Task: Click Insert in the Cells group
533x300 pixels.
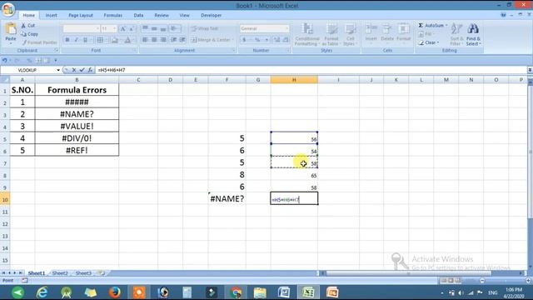Action: click(x=371, y=32)
